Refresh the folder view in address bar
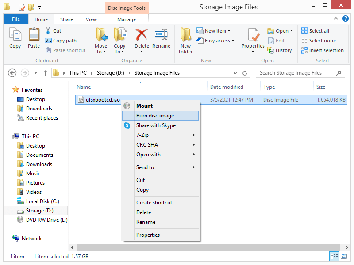Screen dimensions: 354x265 click(246, 73)
